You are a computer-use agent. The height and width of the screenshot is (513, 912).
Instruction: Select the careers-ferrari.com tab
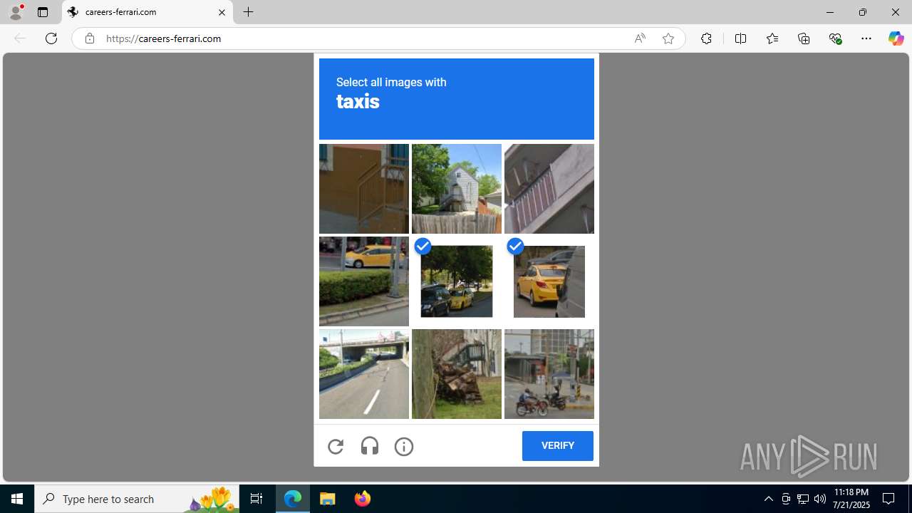147,12
